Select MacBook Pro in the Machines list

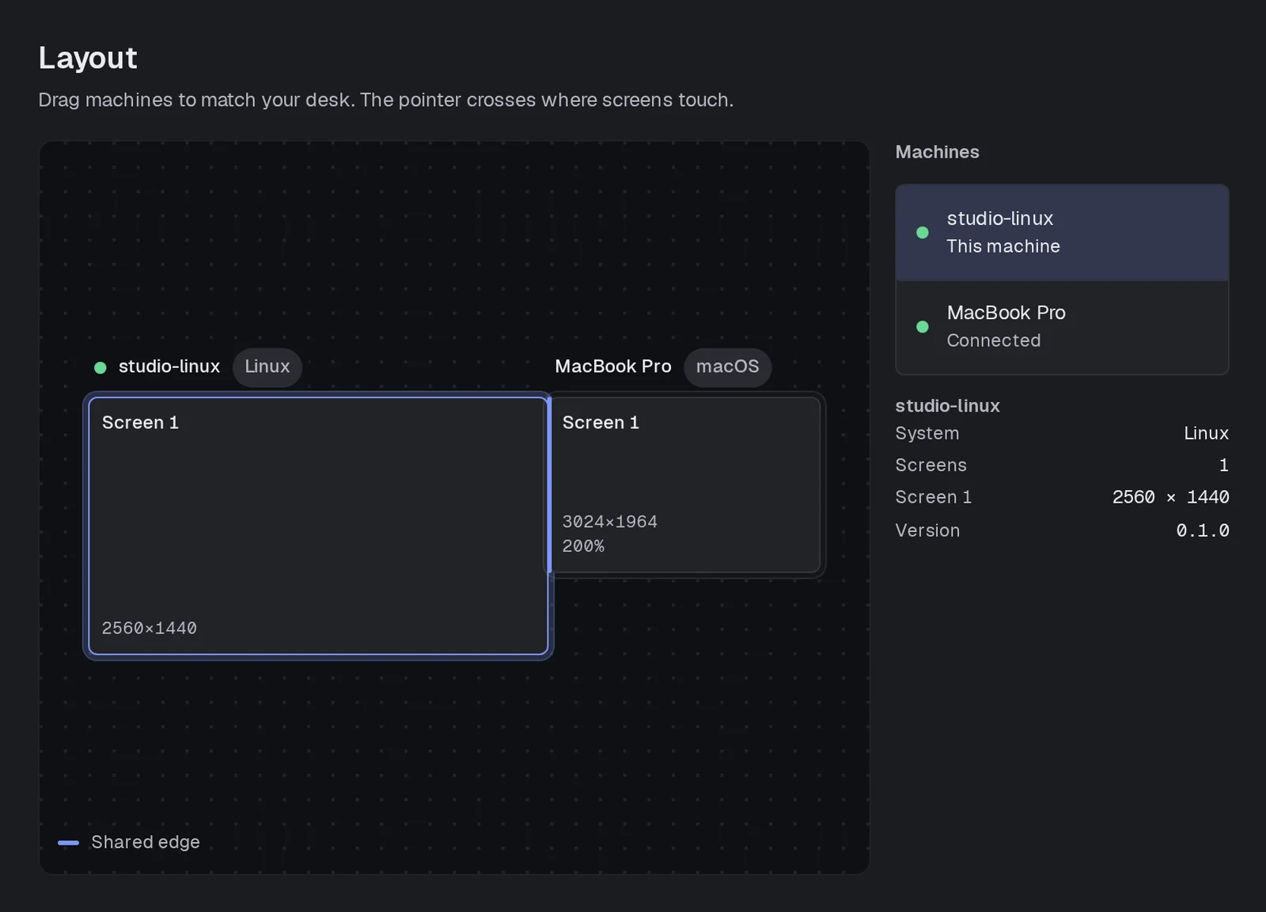pyautogui.click(x=1062, y=327)
